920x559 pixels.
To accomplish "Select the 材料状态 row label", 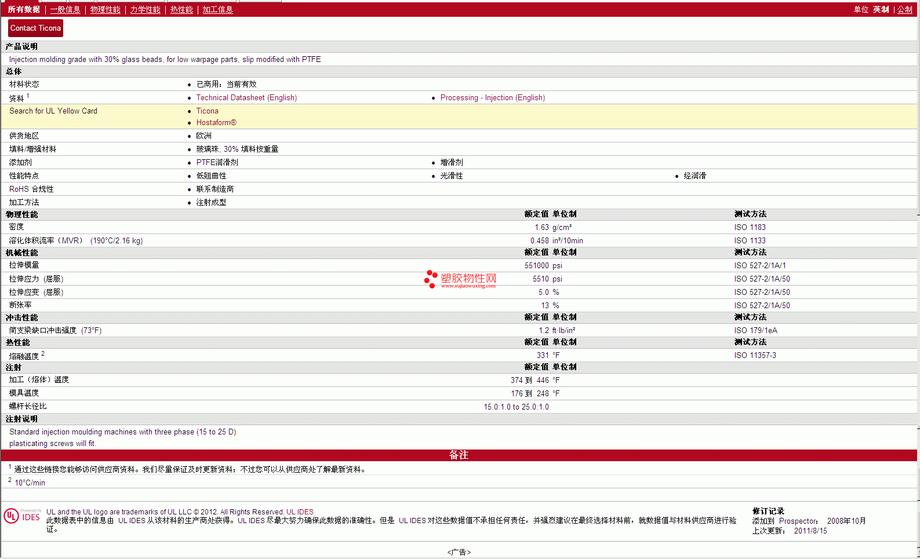I will click(24, 84).
